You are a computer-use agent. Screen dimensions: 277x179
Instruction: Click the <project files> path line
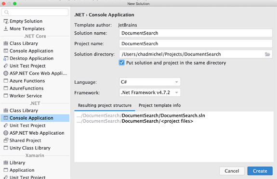[135, 121]
